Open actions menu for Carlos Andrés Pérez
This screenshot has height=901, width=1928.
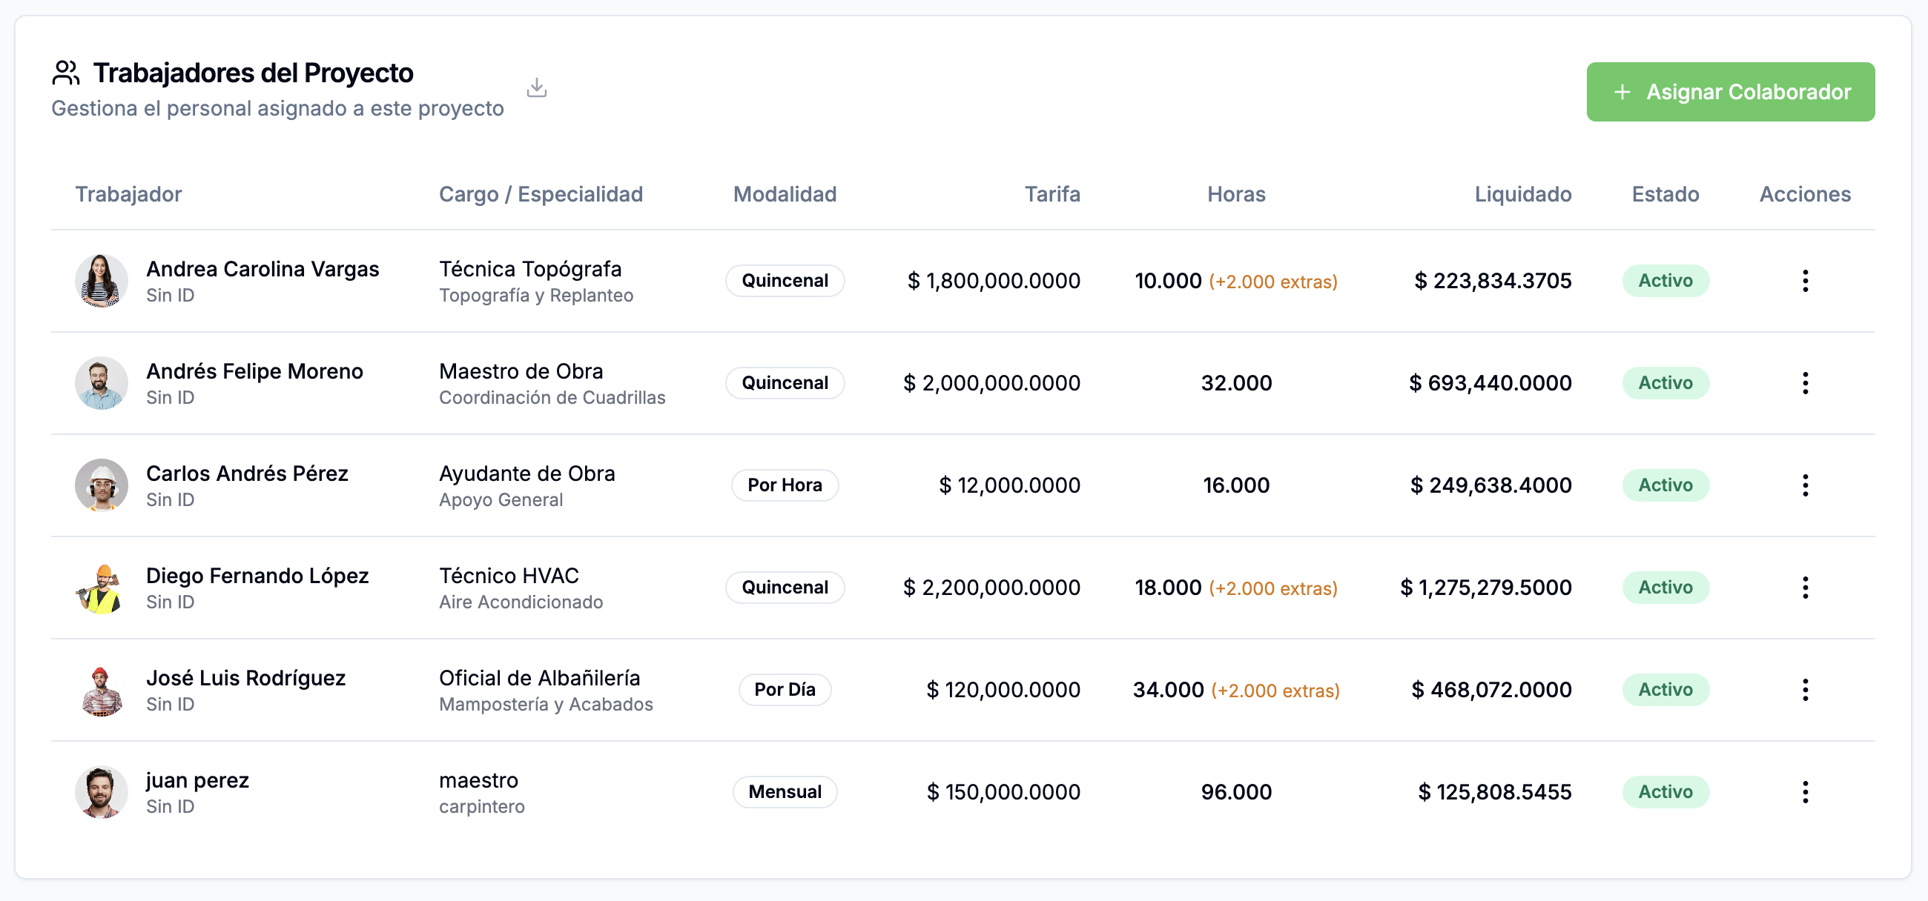(x=1805, y=485)
